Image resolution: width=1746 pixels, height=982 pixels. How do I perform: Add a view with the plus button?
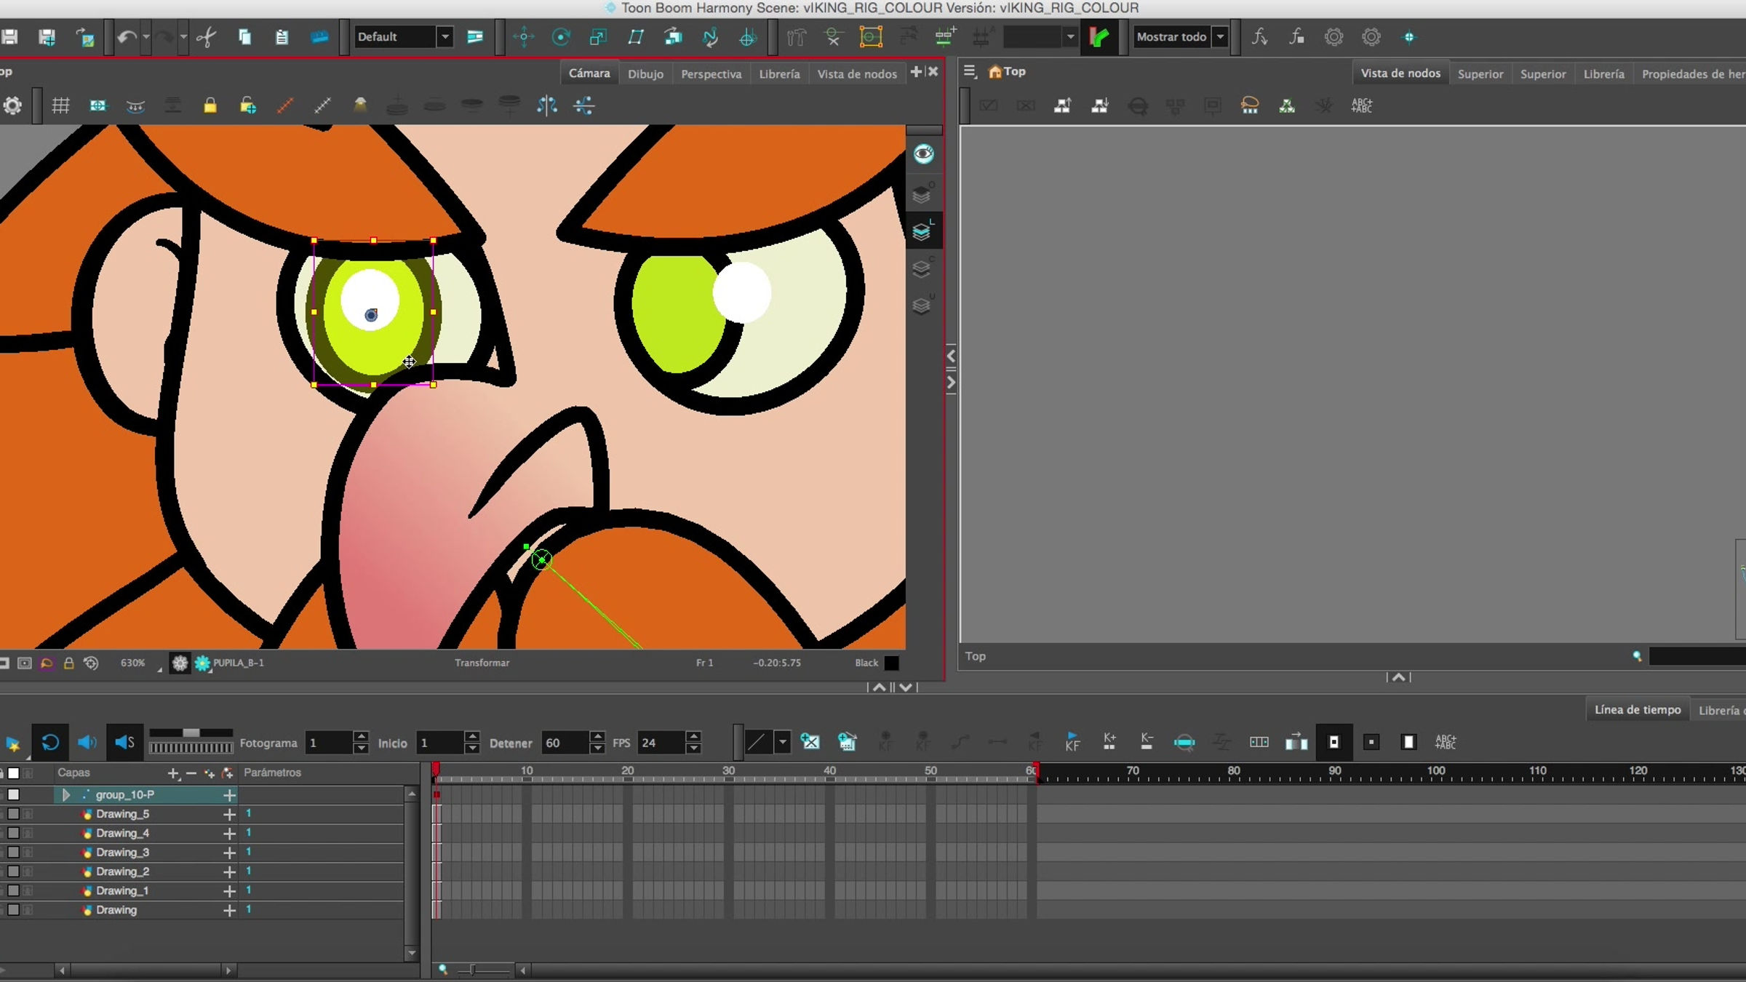(x=916, y=71)
